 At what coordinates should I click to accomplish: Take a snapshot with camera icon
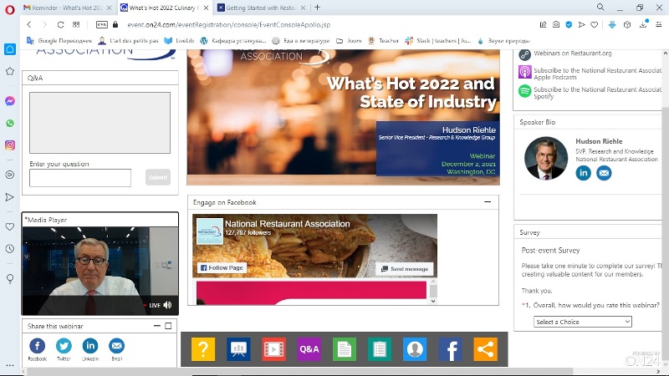pos(556,25)
